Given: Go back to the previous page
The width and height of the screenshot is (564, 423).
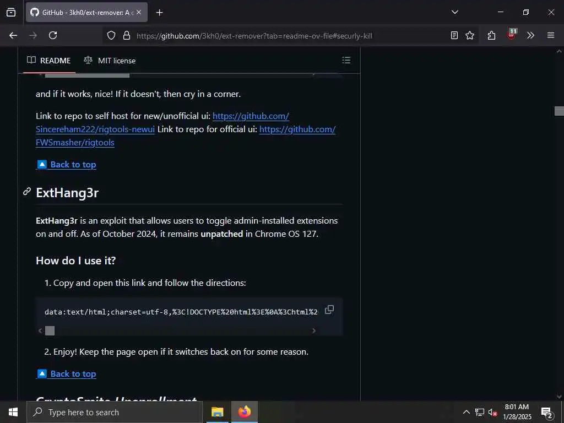Looking at the screenshot, I should tap(13, 35).
